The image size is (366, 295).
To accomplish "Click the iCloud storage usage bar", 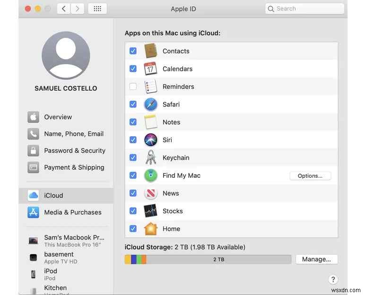I will [x=208, y=260].
